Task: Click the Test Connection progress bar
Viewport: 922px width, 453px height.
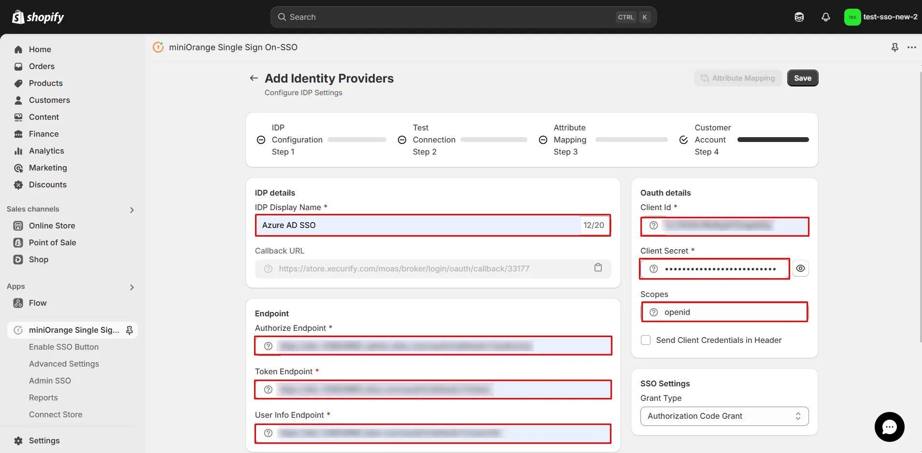Action: [x=494, y=140]
